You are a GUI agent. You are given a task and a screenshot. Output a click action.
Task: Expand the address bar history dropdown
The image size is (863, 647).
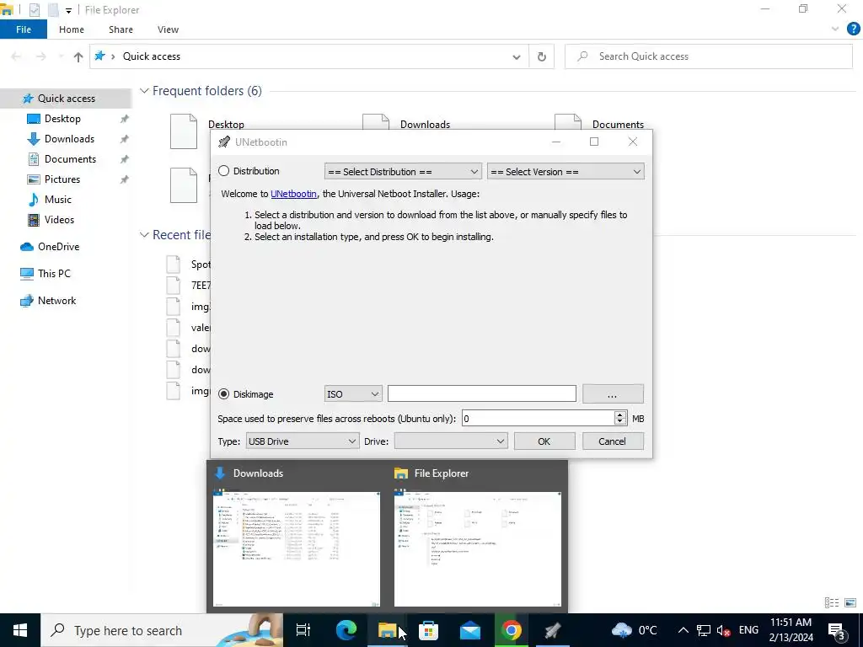pyautogui.click(x=517, y=56)
